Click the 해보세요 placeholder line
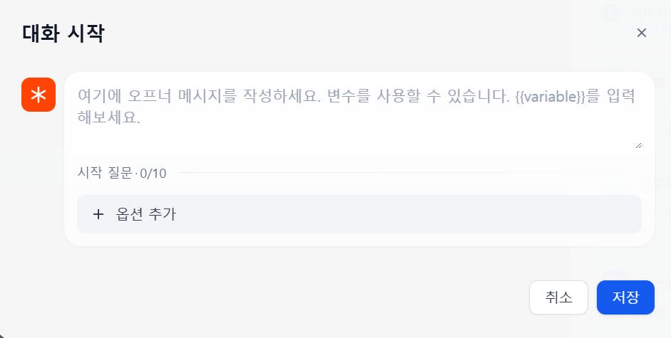 pos(108,117)
